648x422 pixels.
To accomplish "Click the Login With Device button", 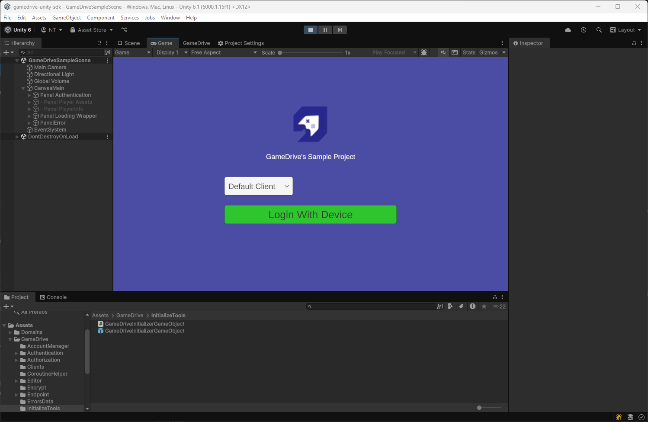I will [x=311, y=215].
